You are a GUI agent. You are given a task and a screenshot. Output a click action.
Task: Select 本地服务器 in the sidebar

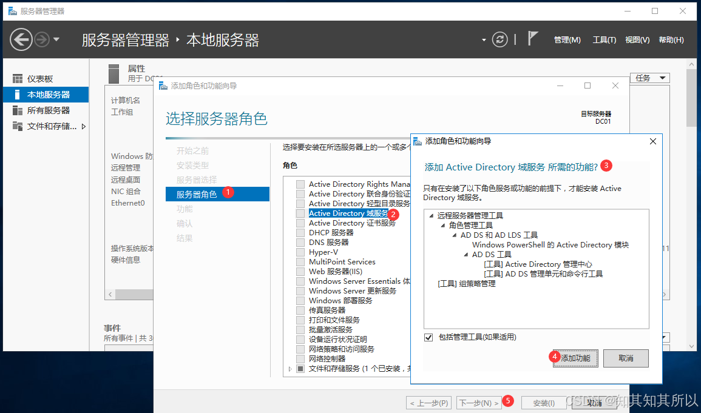click(46, 95)
